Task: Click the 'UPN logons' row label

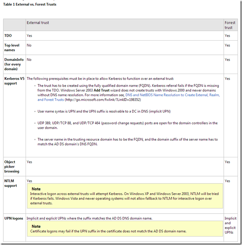Action: [14, 218]
